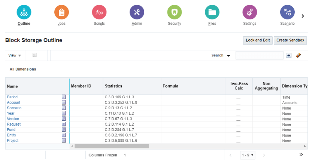Open the Account dimension link
The width and height of the screenshot is (309, 160).
14,102
